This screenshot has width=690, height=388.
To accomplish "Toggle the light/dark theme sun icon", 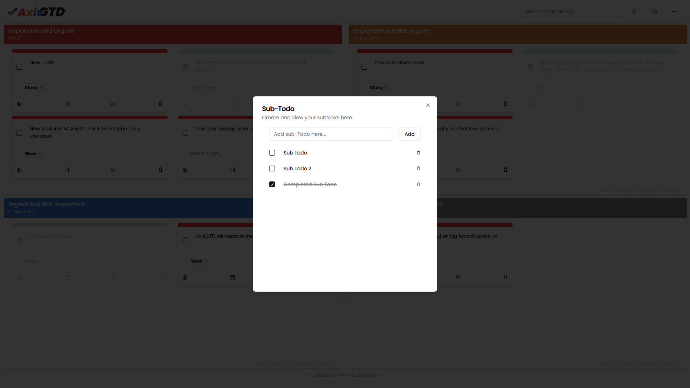I will pyautogui.click(x=634, y=11).
